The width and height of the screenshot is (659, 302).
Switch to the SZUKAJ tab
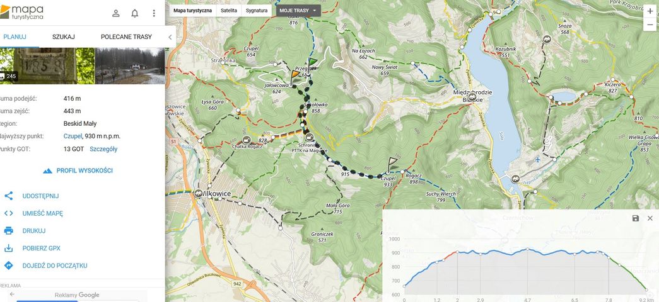(64, 37)
